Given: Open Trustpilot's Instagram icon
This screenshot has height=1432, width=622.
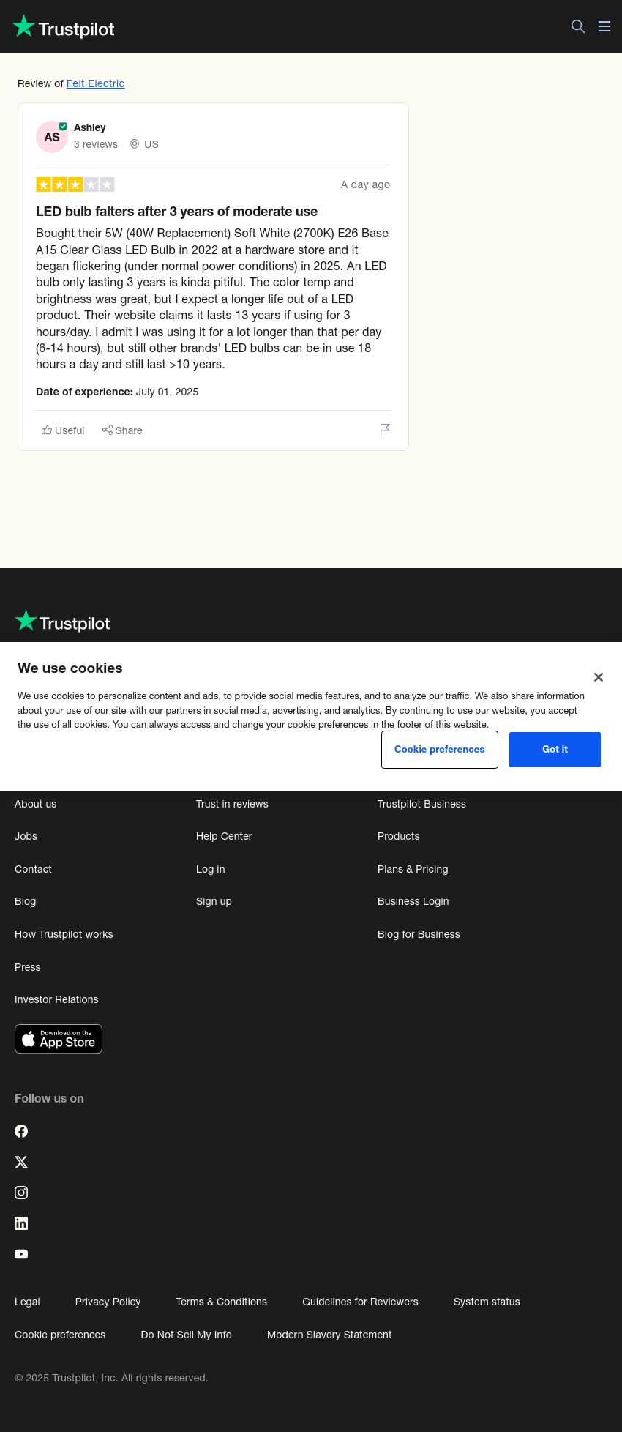Looking at the screenshot, I should click(21, 1193).
